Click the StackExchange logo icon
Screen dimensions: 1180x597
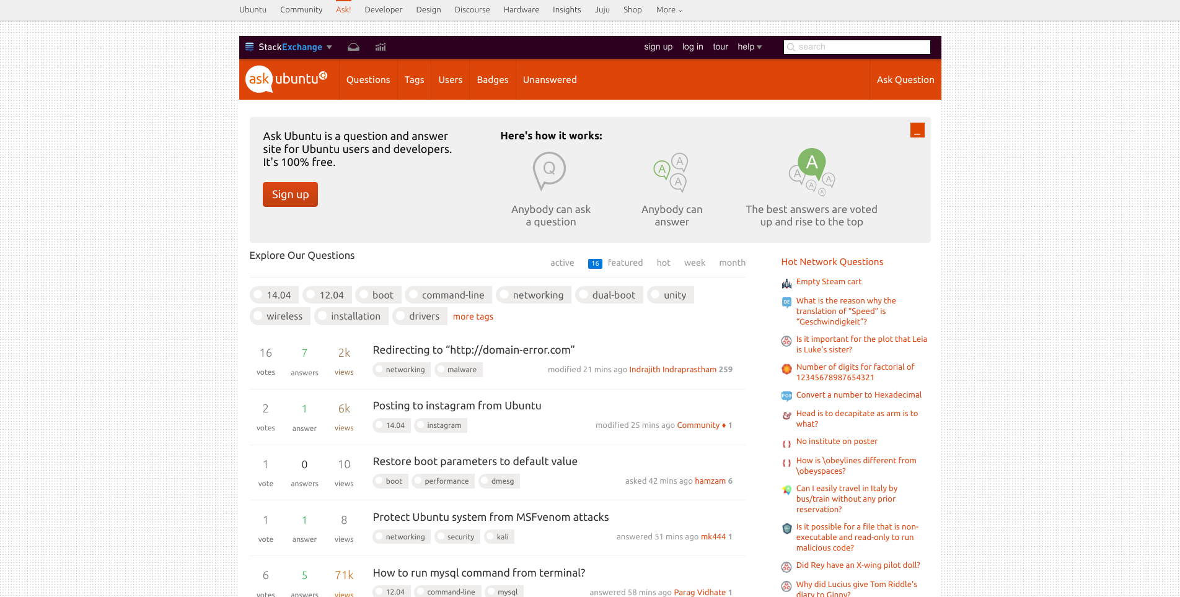pos(250,47)
